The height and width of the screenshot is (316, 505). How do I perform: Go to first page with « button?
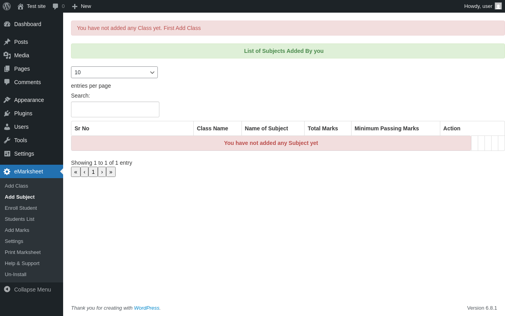coord(76,172)
